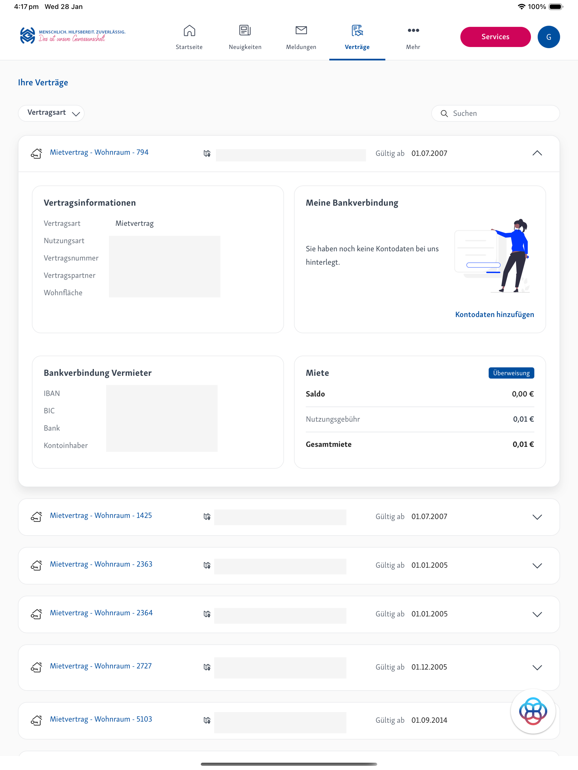The image size is (578, 770).
Task: Click map marker icon of Wohnraum - 2364
Action: (x=207, y=614)
